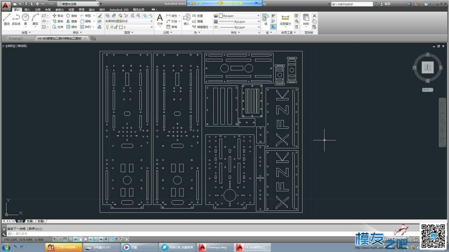The width and height of the screenshot is (449, 252).
Task: Toggle Polar tracking in status bar
Action: click(x=75, y=239)
